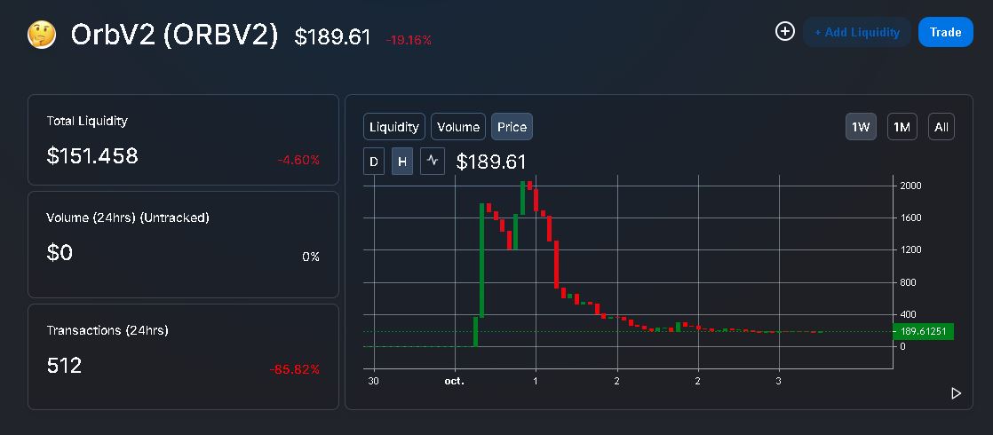Image resolution: width=993 pixels, height=435 pixels.
Task: Click the -4.60% liquidity change
Action: pos(298,160)
